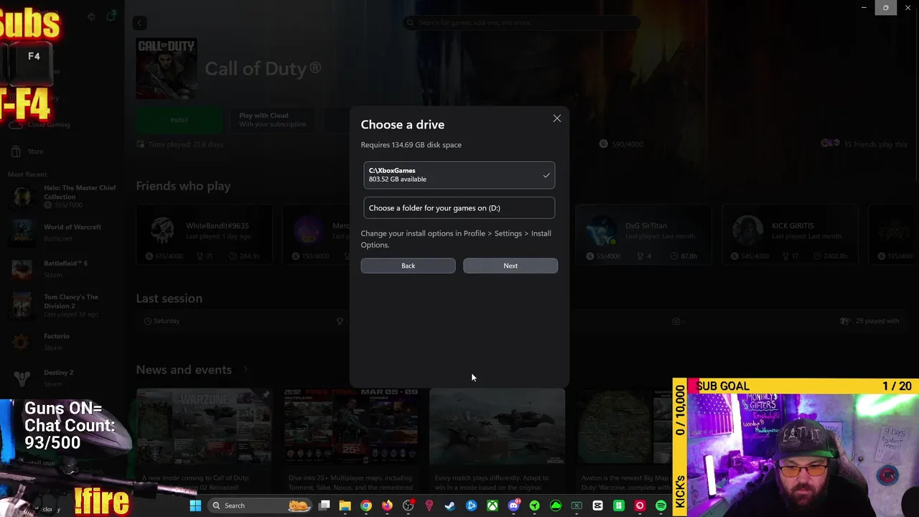Click the Back button in the dialog
The width and height of the screenshot is (919, 517).
(408, 266)
